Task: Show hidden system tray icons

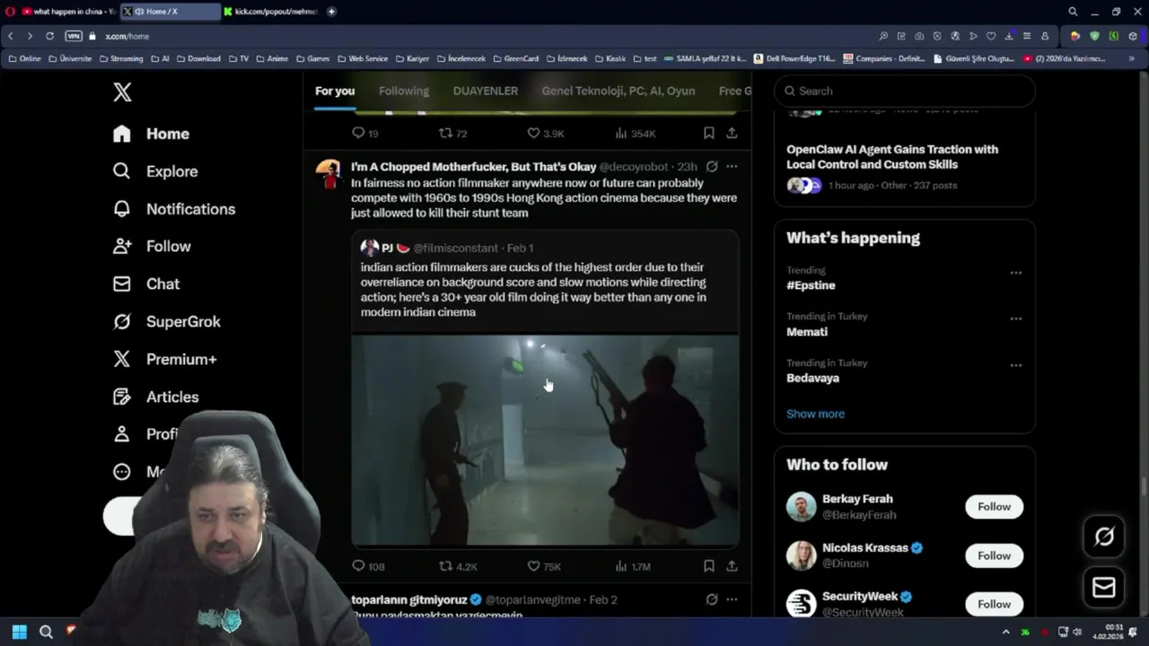Action: point(1005,632)
